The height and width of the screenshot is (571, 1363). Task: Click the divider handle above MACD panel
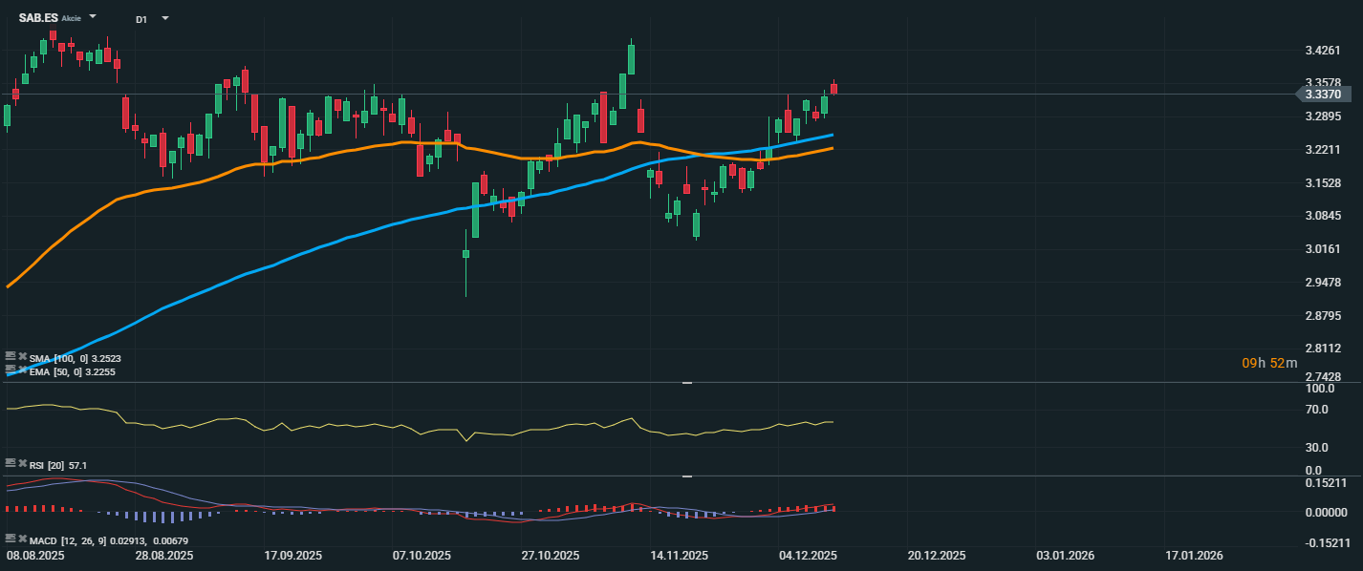pos(685,476)
